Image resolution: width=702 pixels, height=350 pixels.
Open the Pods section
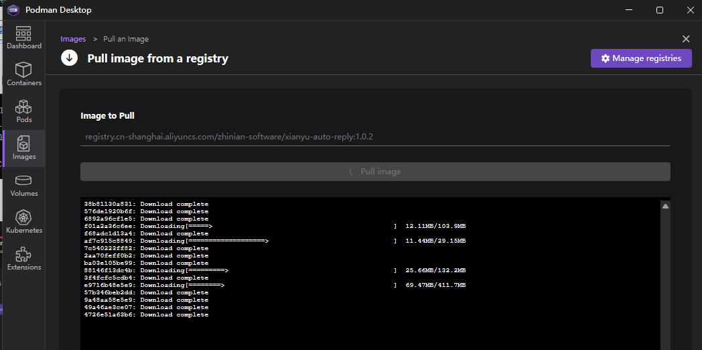[x=24, y=111]
